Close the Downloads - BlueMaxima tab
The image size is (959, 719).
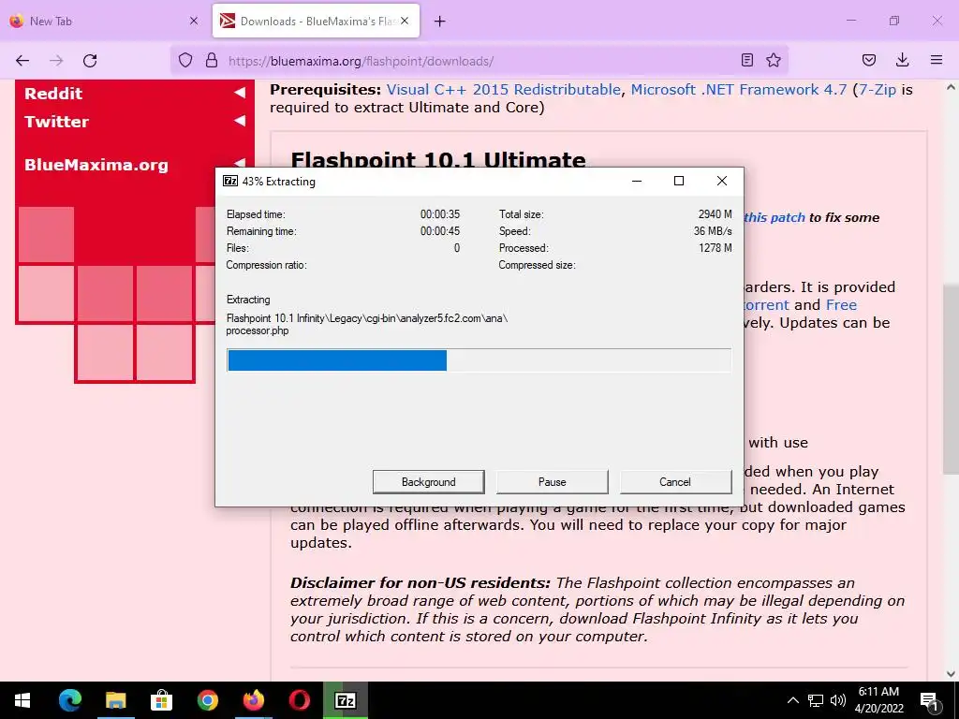[405, 21]
